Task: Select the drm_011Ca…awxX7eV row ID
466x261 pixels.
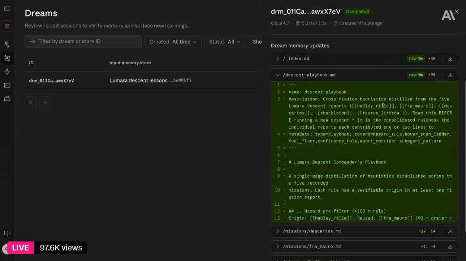Action: click(51, 81)
